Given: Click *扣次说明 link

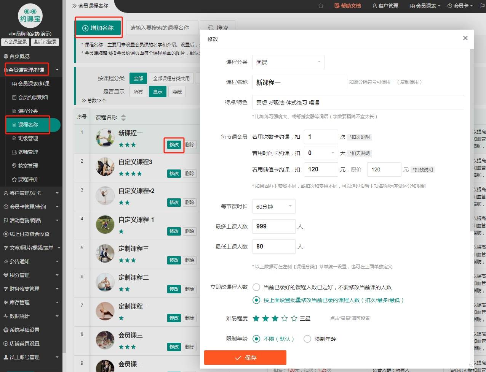Looking at the screenshot, I should 360,137.
